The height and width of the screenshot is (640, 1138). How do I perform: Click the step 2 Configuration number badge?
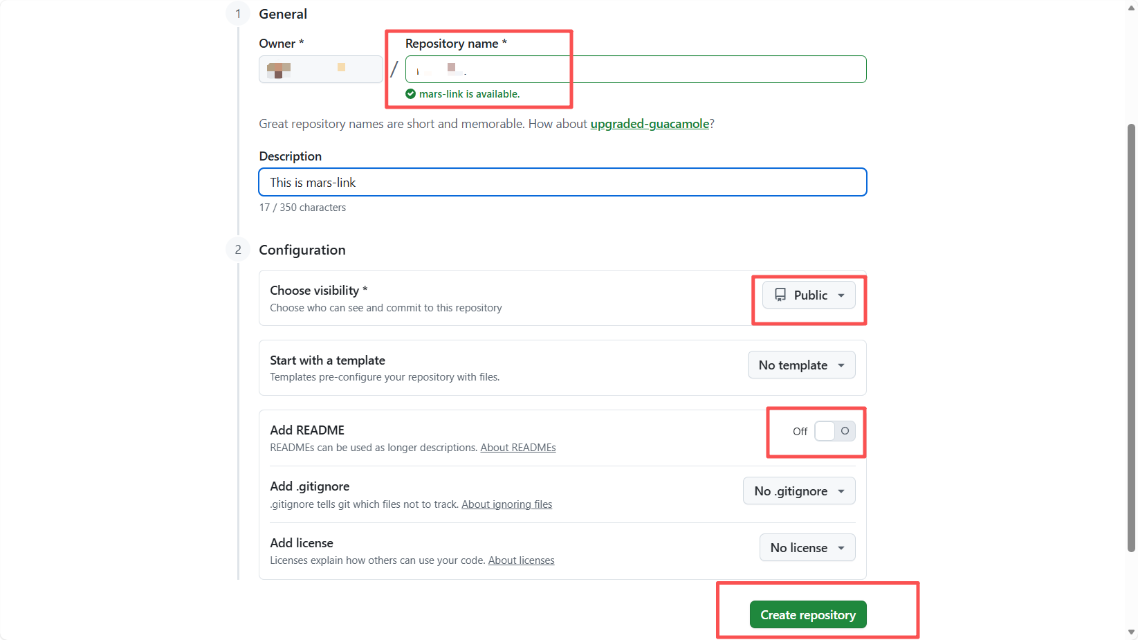pyautogui.click(x=238, y=250)
